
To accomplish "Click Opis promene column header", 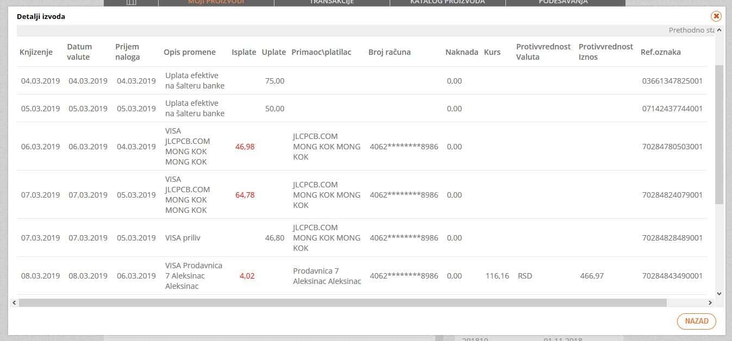I will tap(190, 52).
